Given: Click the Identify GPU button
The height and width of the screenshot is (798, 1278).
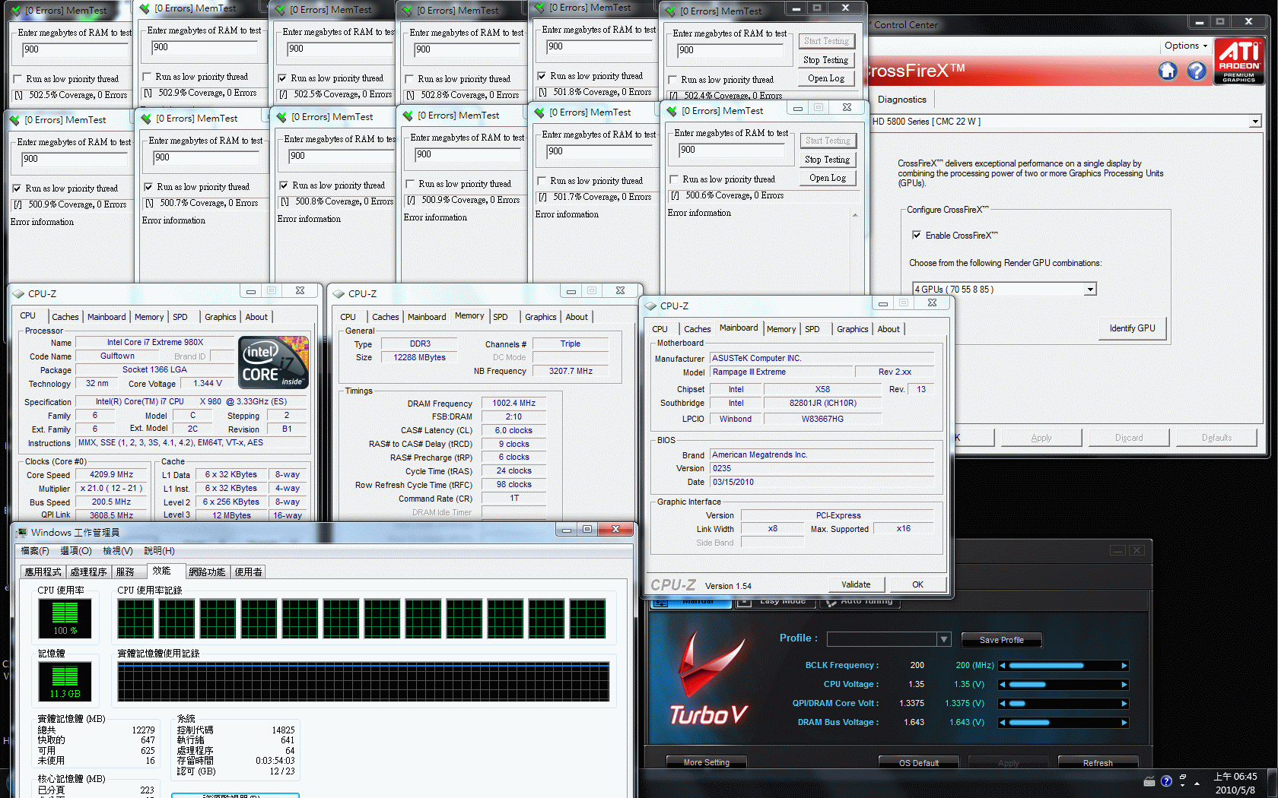Looking at the screenshot, I should click(1132, 328).
